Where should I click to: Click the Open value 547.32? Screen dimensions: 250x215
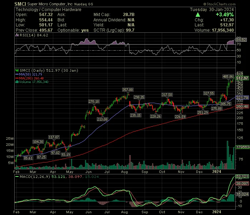point(46,15)
